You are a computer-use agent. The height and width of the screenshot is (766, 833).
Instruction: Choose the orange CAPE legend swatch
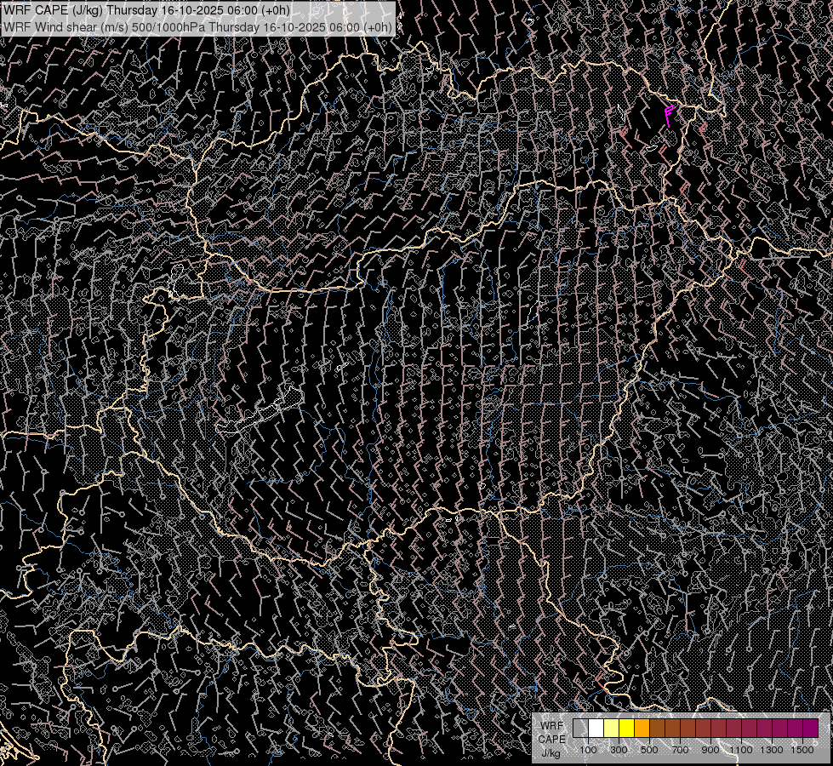[x=642, y=728]
